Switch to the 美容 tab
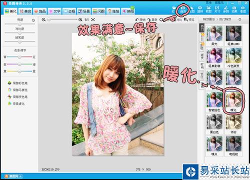This screenshot has width=250, height=180. click(x=25, y=11)
